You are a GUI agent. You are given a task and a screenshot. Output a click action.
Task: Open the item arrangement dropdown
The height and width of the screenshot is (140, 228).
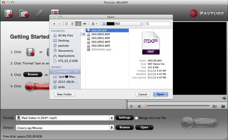point(94,24)
